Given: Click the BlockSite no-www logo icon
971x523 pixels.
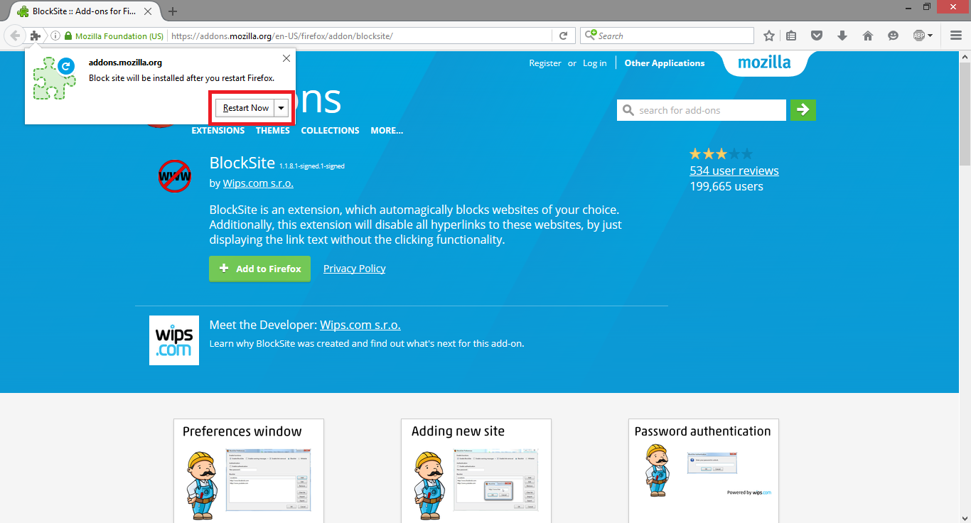Looking at the screenshot, I should pos(174,176).
